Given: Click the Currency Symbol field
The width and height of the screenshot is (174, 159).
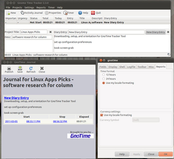Looking at the screenshot, I should pyautogui.click(x=146, y=120).
